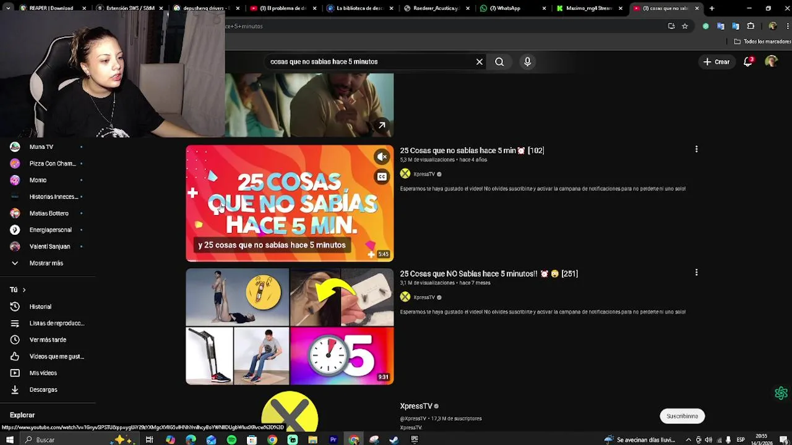Image resolution: width=792 pixels, height=445 pixels.
Task: Open the notifications bell
Action: click(748, 62)
